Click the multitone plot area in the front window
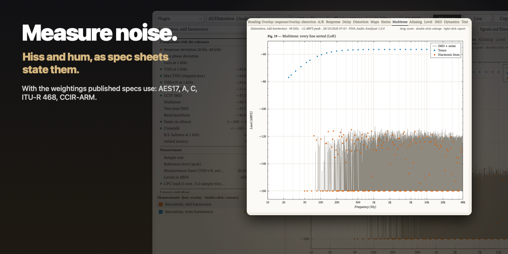 (x=365, y=120)
